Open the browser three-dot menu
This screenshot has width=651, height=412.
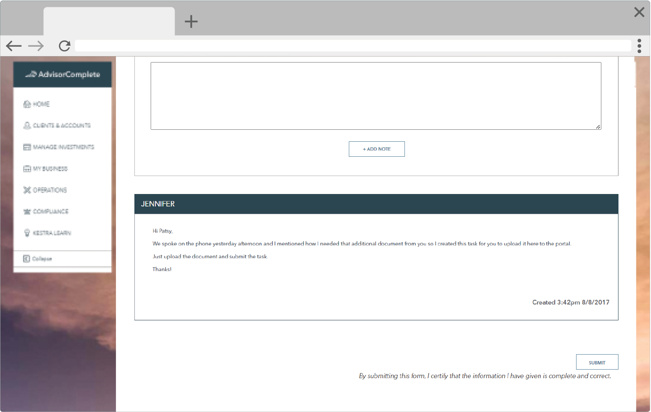tap(639, 46)
